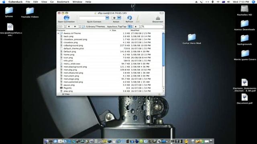257x144 pixels.
Task: Select PkgInfo file row
Action: click(x=109, y=88)
